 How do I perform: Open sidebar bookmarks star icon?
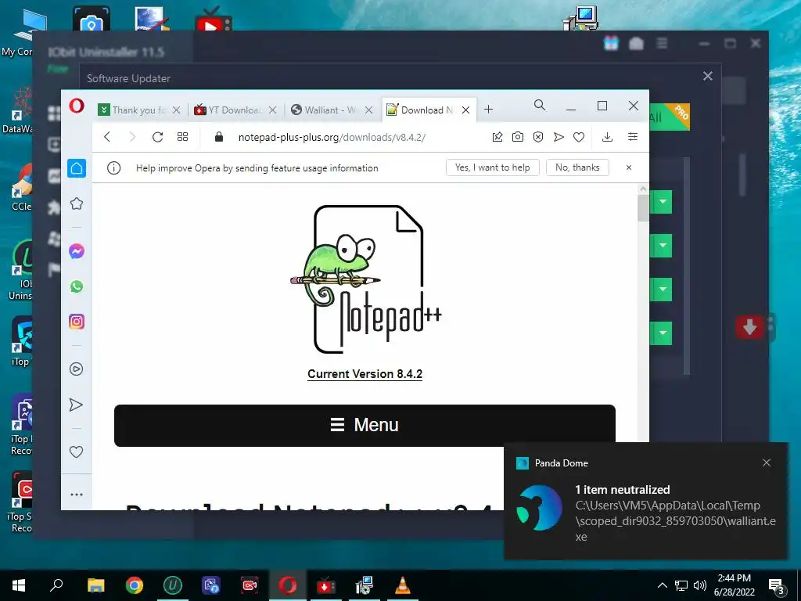77,204
